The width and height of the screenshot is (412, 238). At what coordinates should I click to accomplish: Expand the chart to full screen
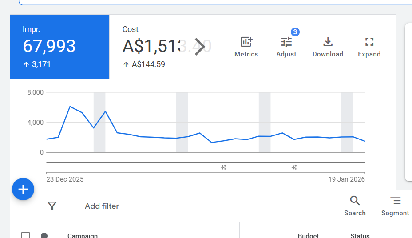369,47
